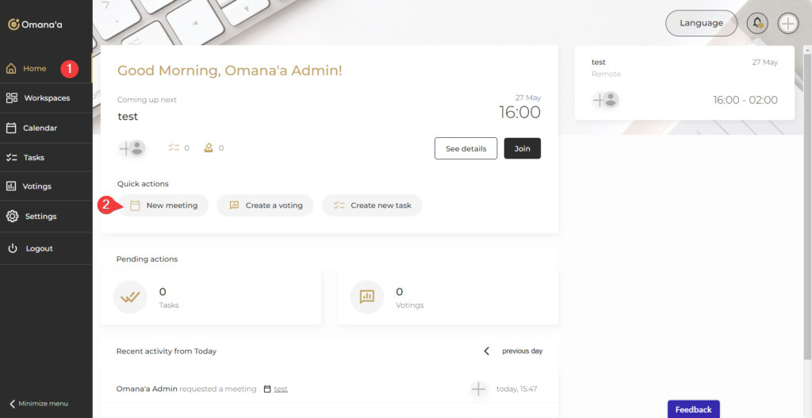
Task: Navigate to Settings in sidebar
Action: 40,216
